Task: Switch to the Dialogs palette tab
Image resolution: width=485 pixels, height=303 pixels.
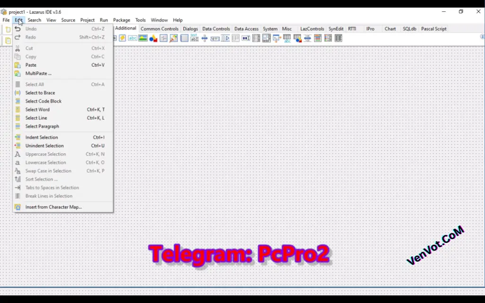Action: click(x=190, y=29)
